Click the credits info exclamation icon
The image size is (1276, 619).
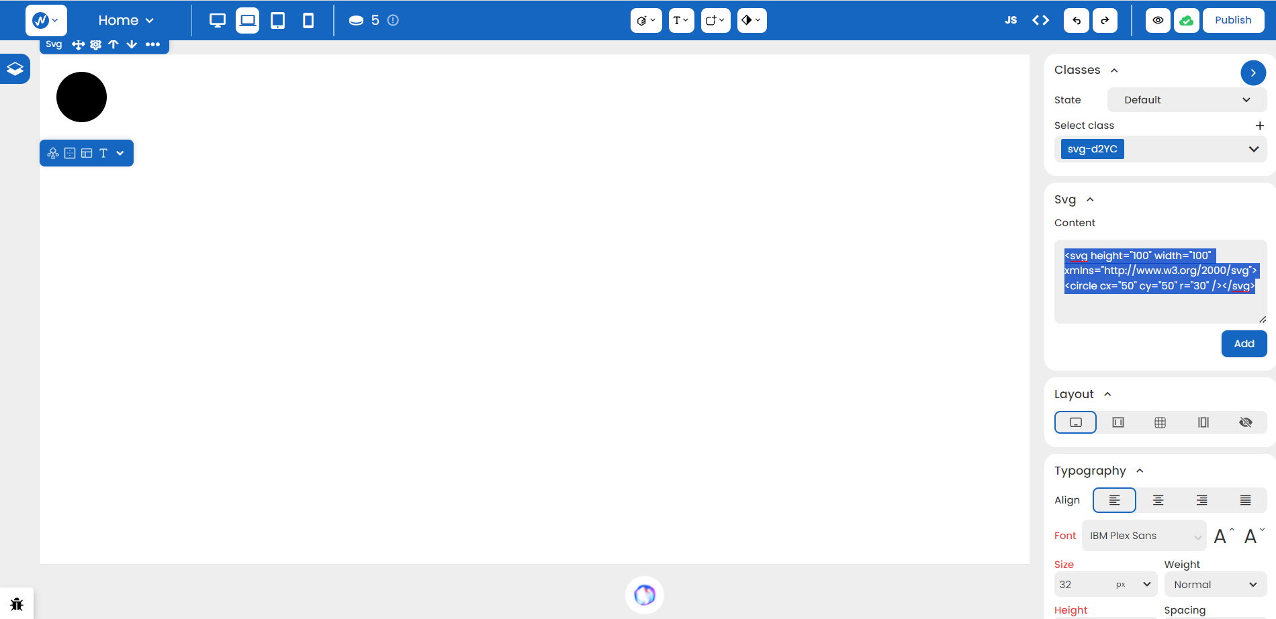(394, 20)
